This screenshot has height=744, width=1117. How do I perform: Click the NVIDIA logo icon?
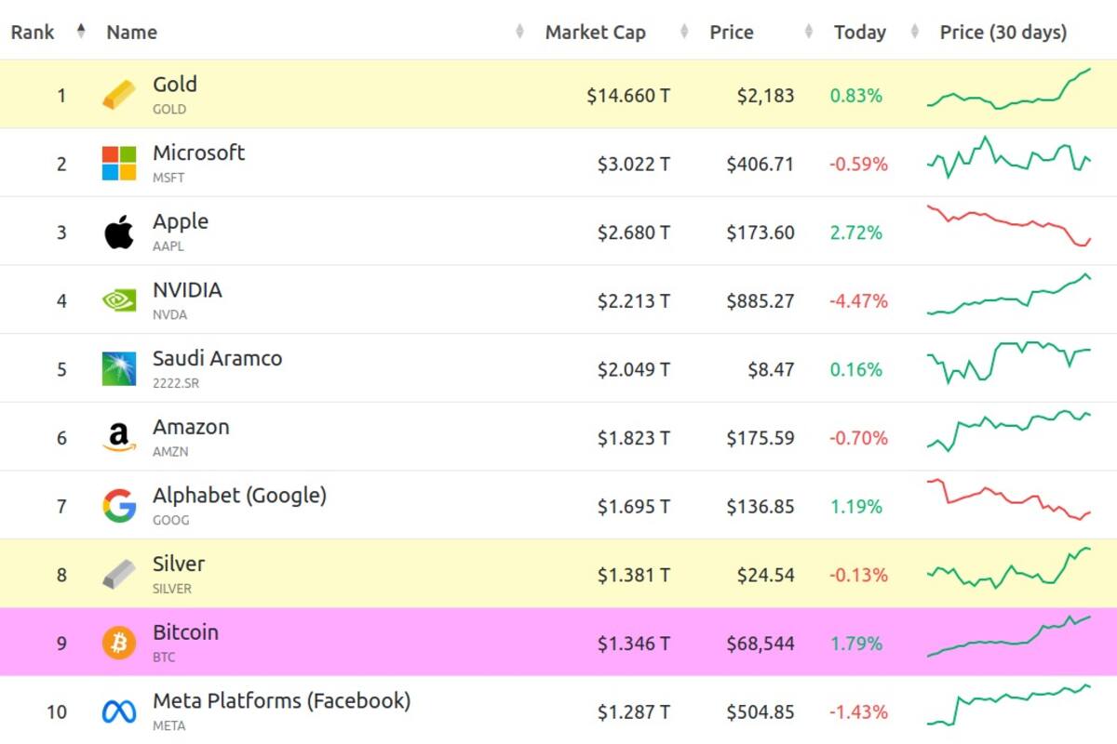(x=119, y=300)
